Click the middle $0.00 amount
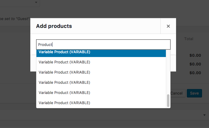Screen dimensions: 209x128 pos(195,64)
